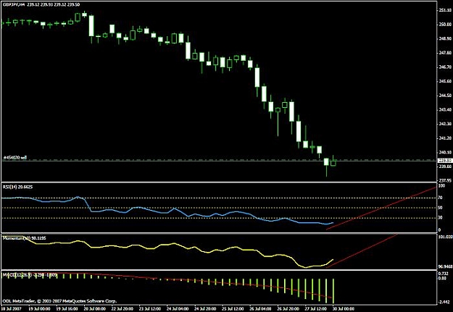The image size is (453, 312).
Task: Click the RSI scale value 50
Action: click(440, 208)
